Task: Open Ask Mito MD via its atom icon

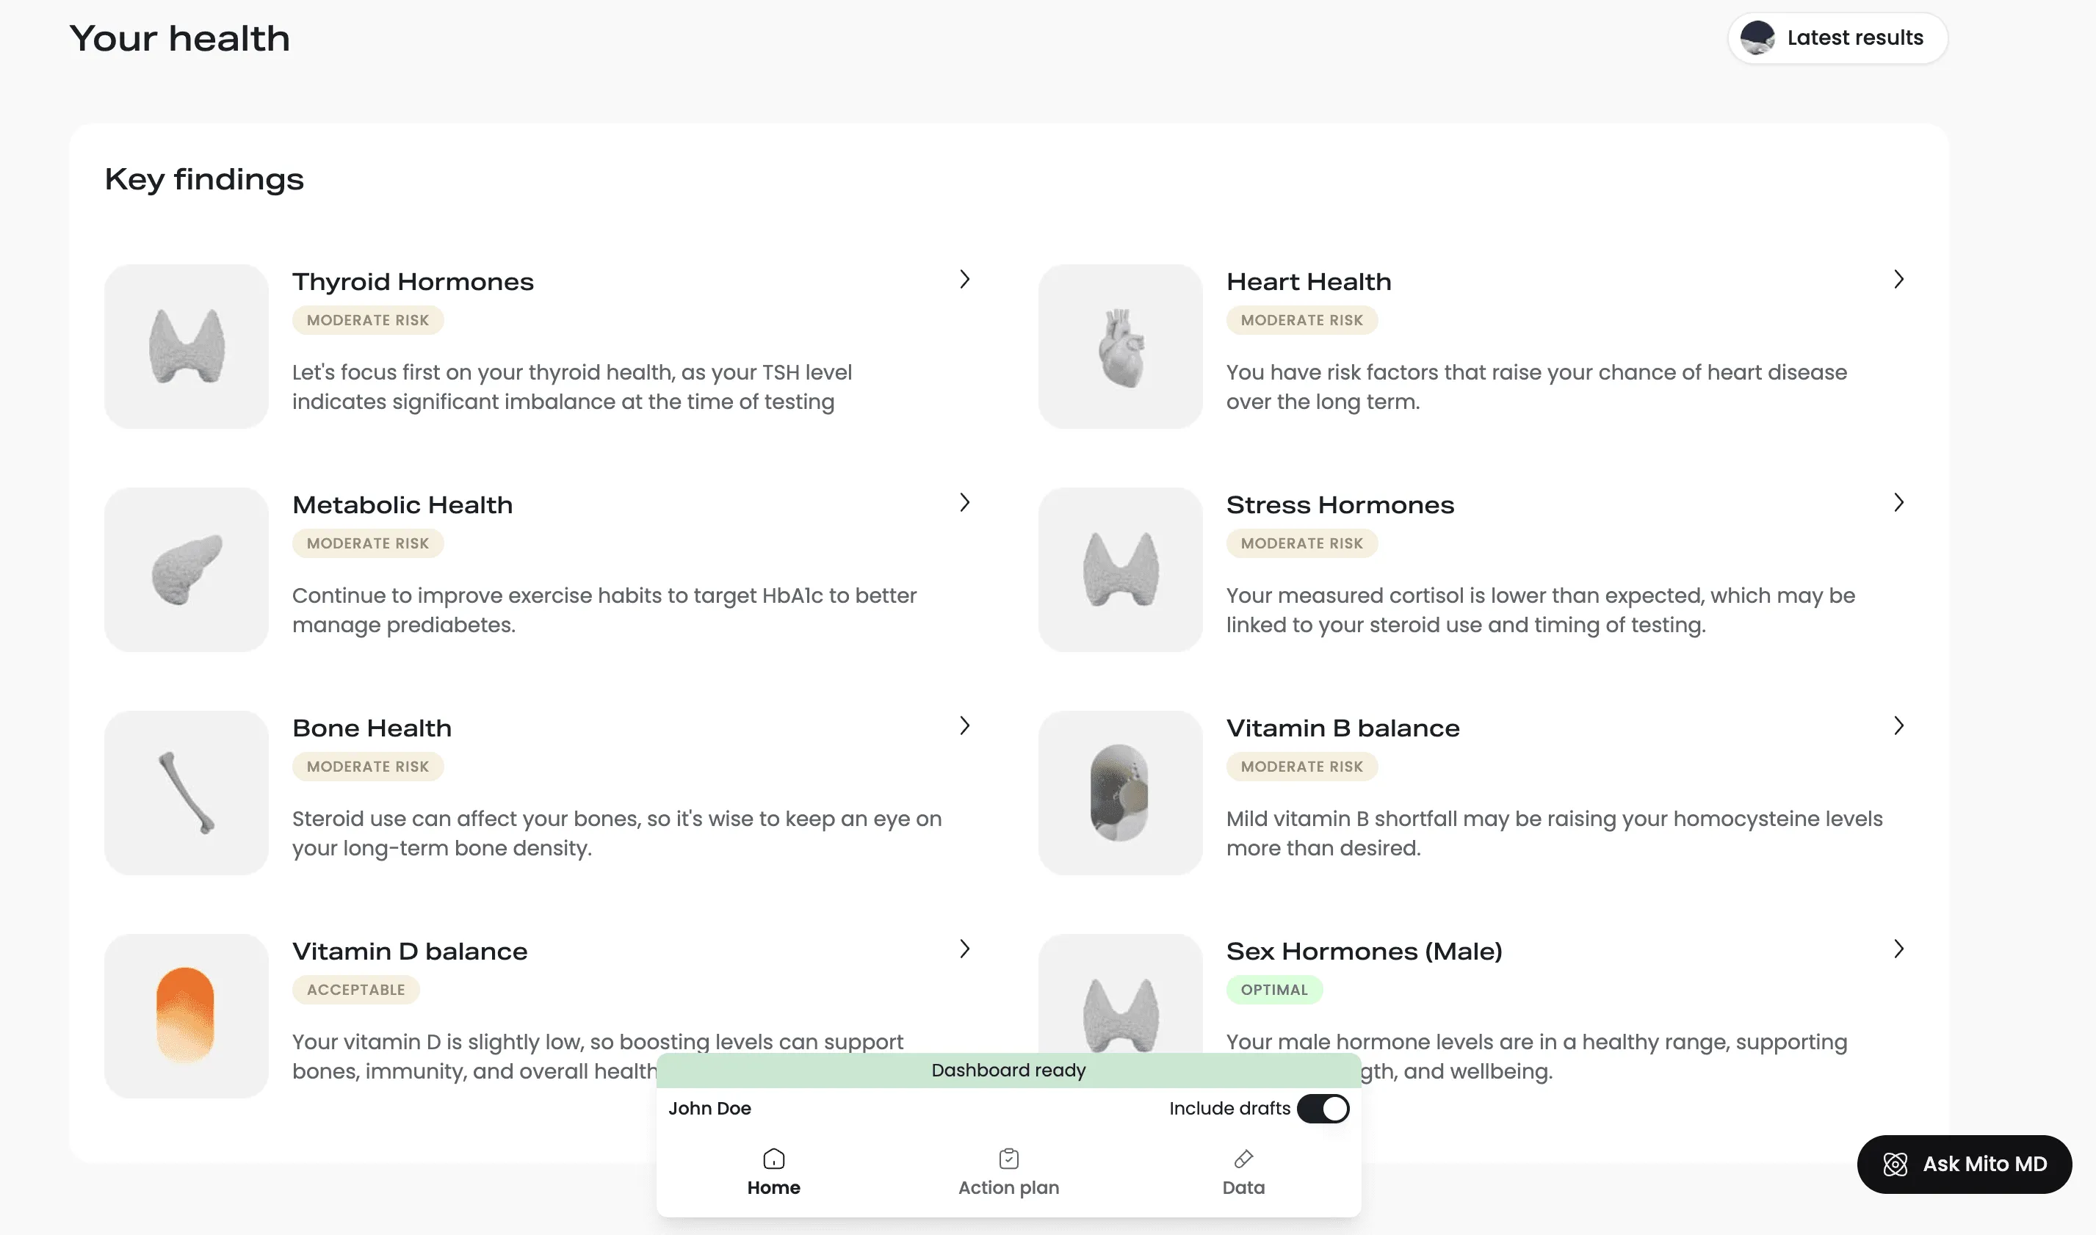Action: (x=1896, y=1165)
